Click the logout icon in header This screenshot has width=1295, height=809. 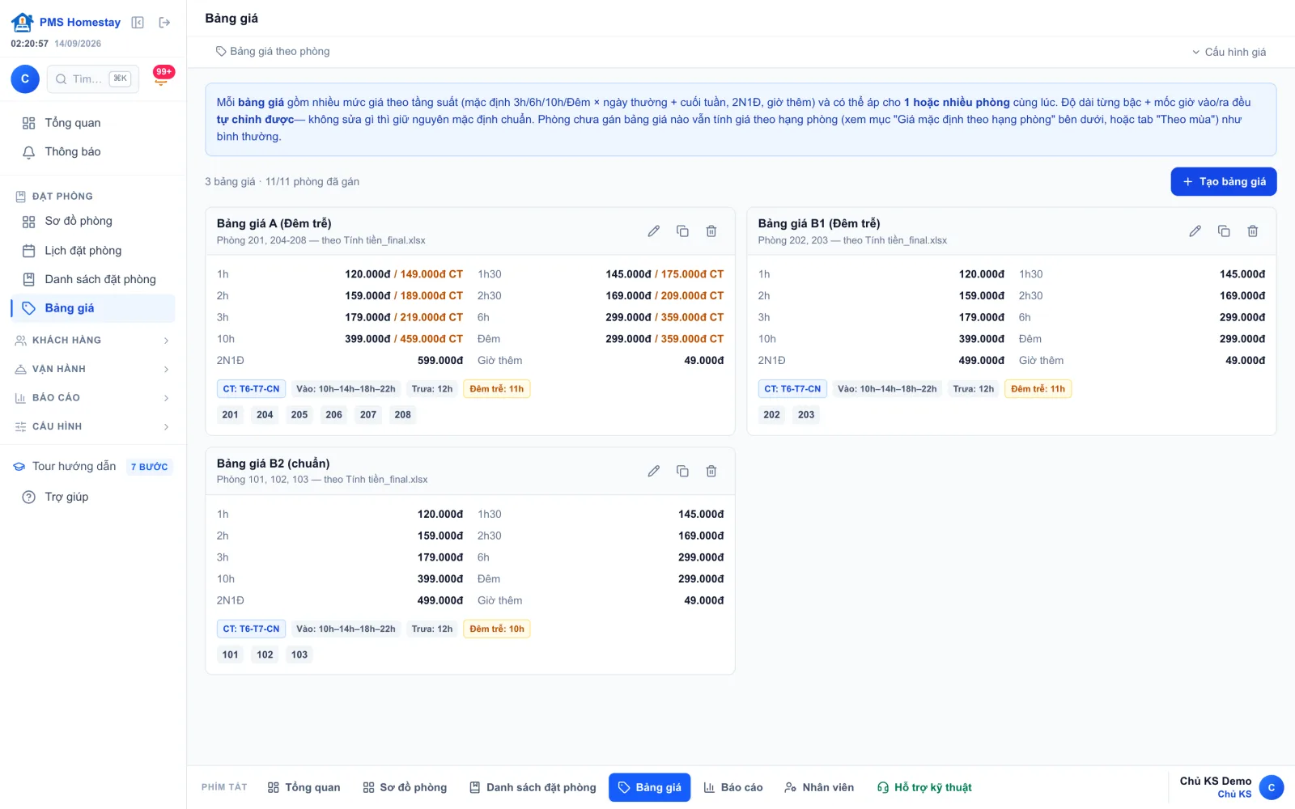coord(164,23)
